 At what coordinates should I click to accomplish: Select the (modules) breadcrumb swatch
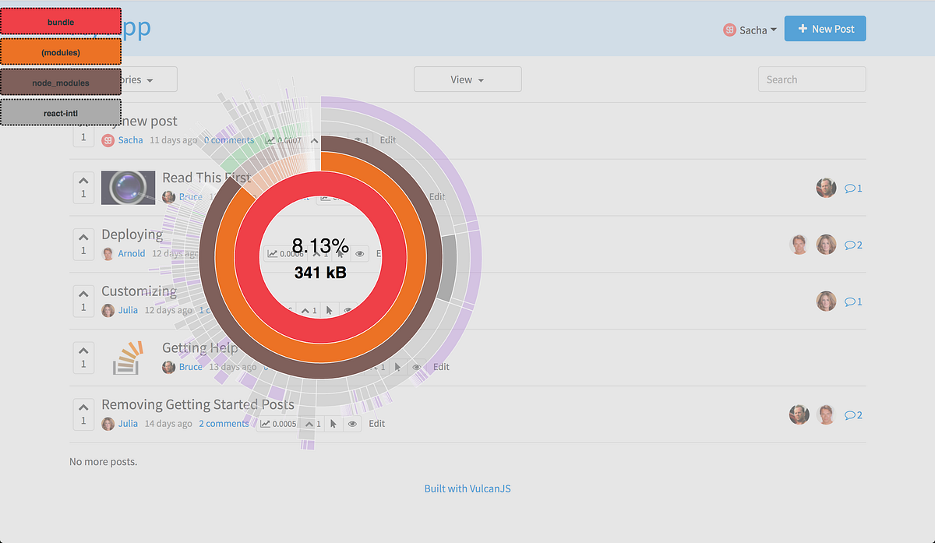61,52
